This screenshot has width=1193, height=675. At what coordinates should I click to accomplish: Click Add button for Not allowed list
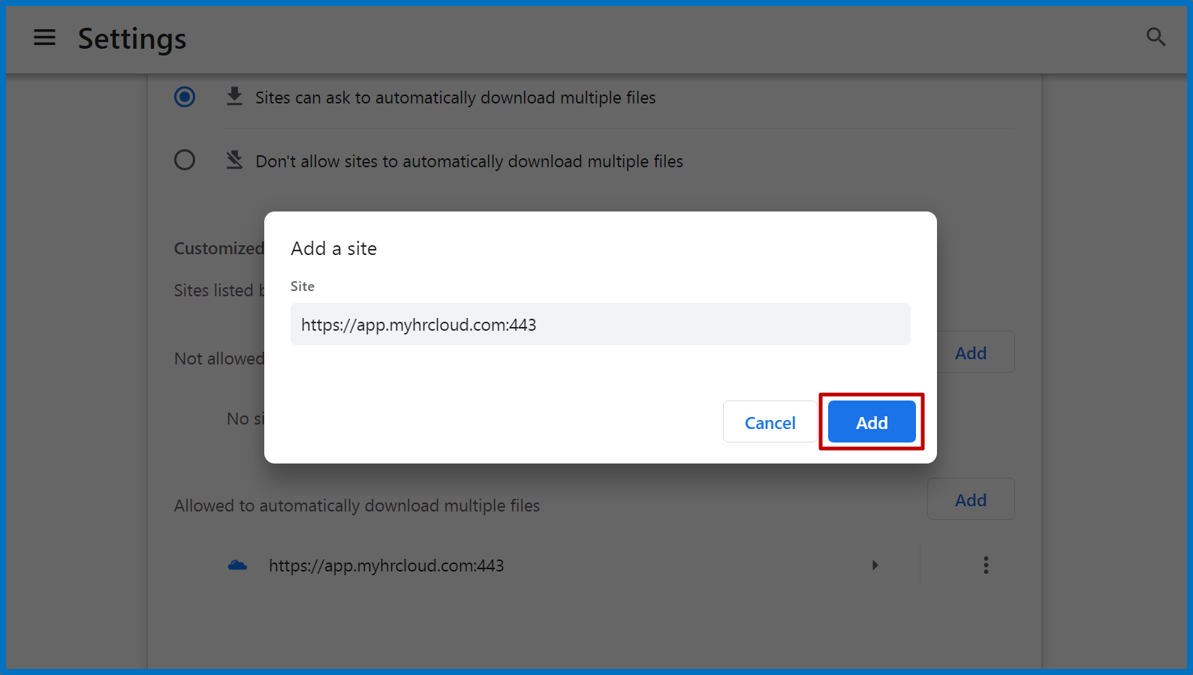[x=975, y=352]
